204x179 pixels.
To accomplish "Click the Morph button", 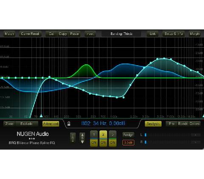I will coord(195,34).
